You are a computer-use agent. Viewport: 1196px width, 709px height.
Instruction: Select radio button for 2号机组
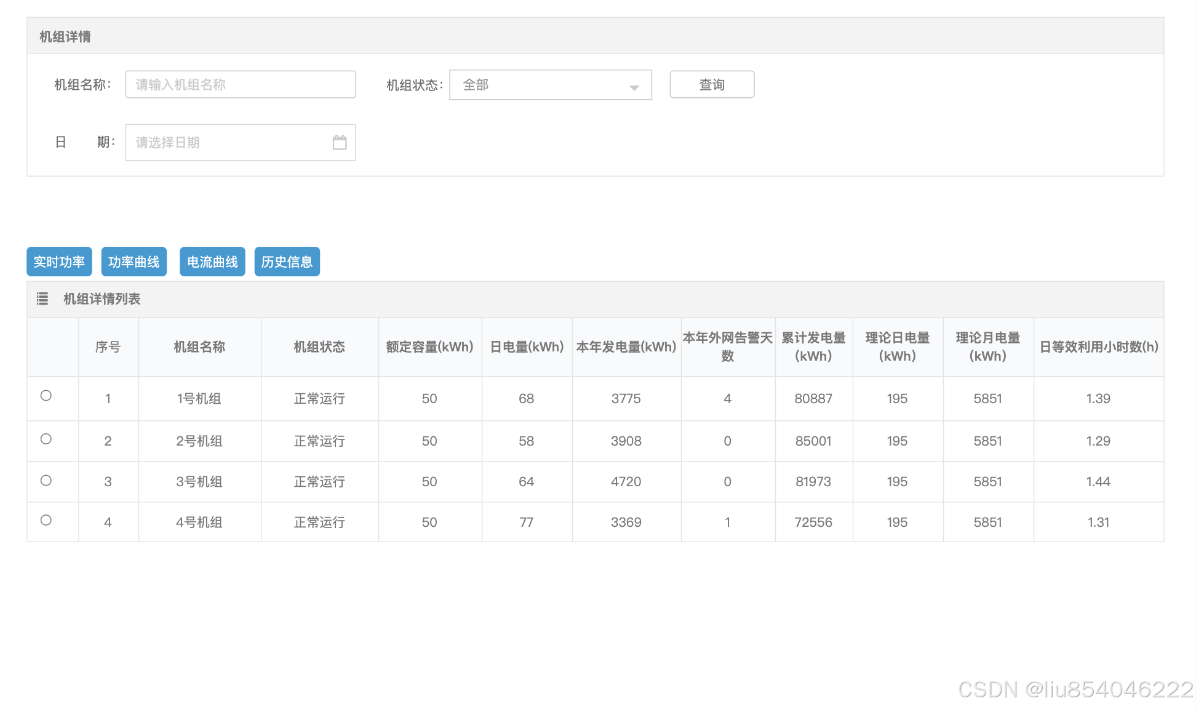[x=46, y=439]
